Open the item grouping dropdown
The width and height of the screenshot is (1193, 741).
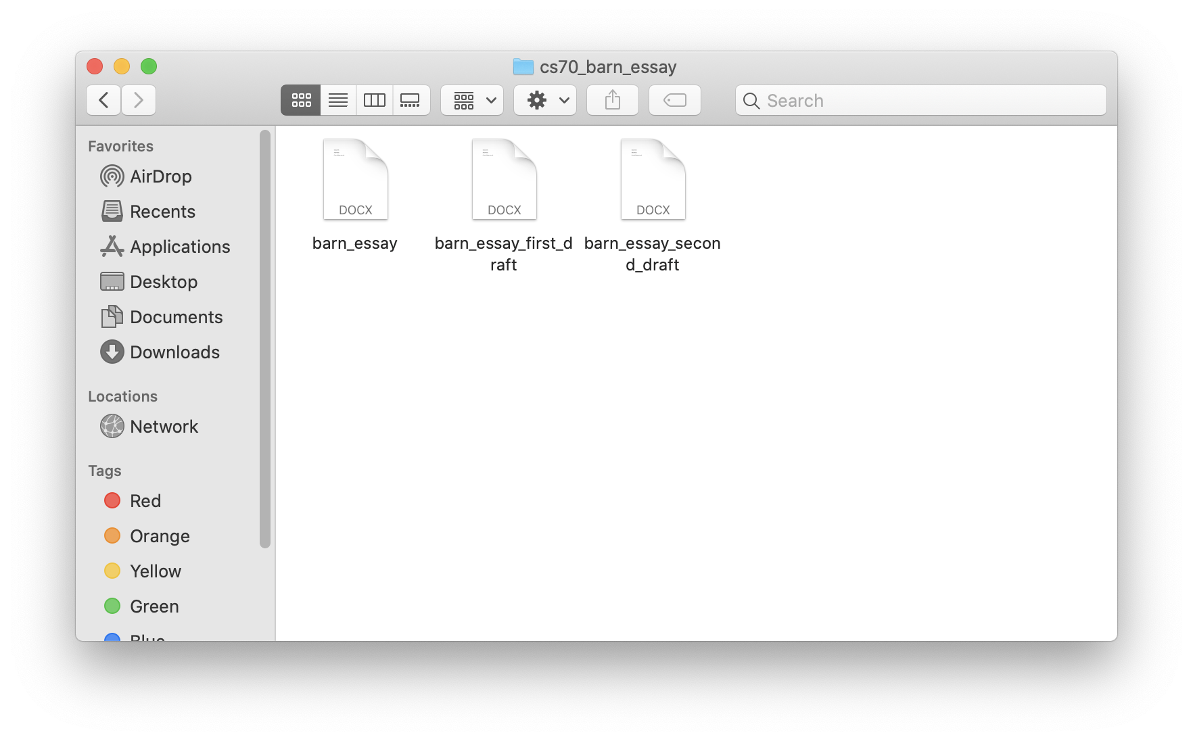[471, 99]
